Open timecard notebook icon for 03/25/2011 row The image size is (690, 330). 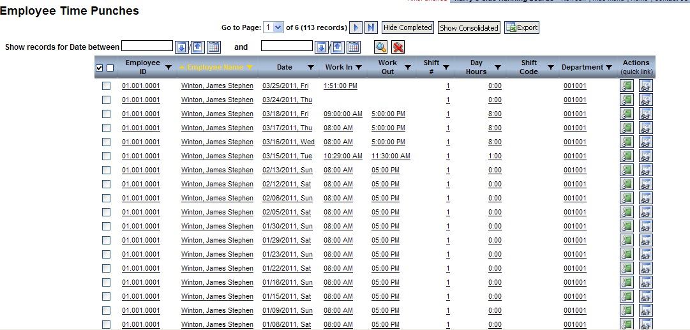click(x=627, y=86)
